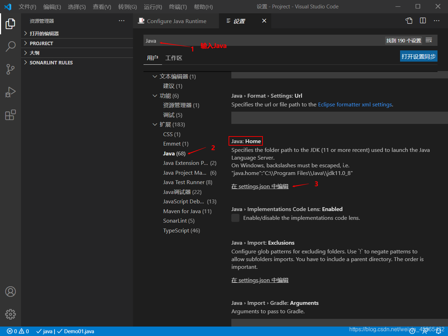The width and height of the screenshot is (448, 336).
Task: Click the Format Settings Url input field
Action: click(x=339, y=118)
